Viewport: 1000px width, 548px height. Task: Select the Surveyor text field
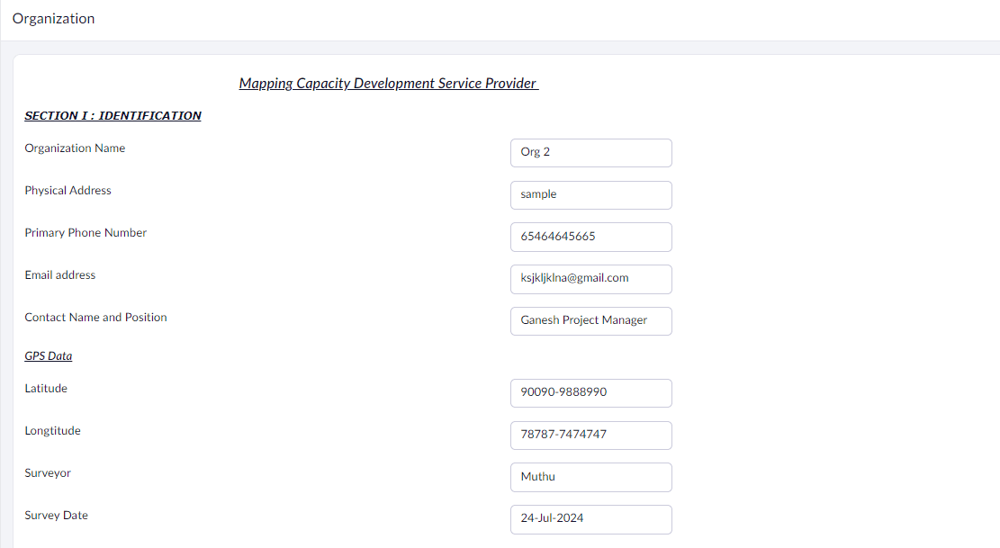point(590,477)
